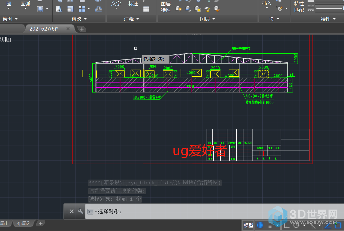Open the Array tool's dropdown arrow
344x231 pixels.
coord(89,9)
